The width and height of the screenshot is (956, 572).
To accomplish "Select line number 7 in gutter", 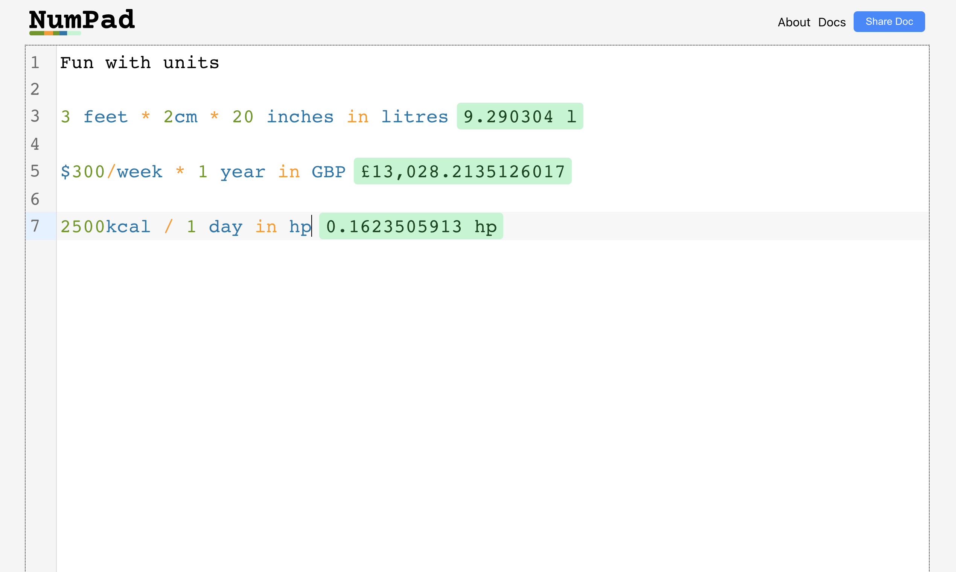I will pyautogui.click(x=35, y=226).
